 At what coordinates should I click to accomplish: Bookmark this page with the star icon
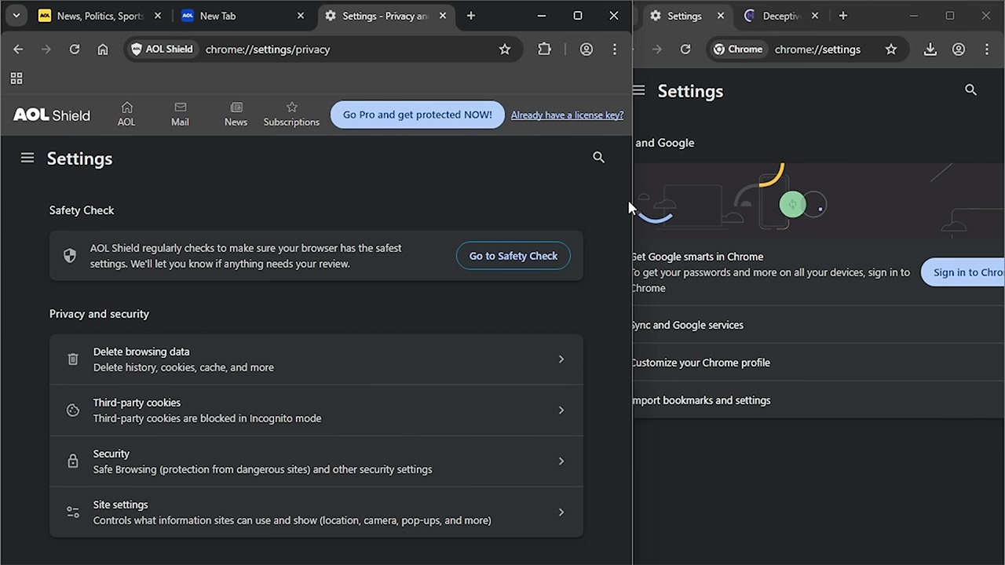pos(505,49)
